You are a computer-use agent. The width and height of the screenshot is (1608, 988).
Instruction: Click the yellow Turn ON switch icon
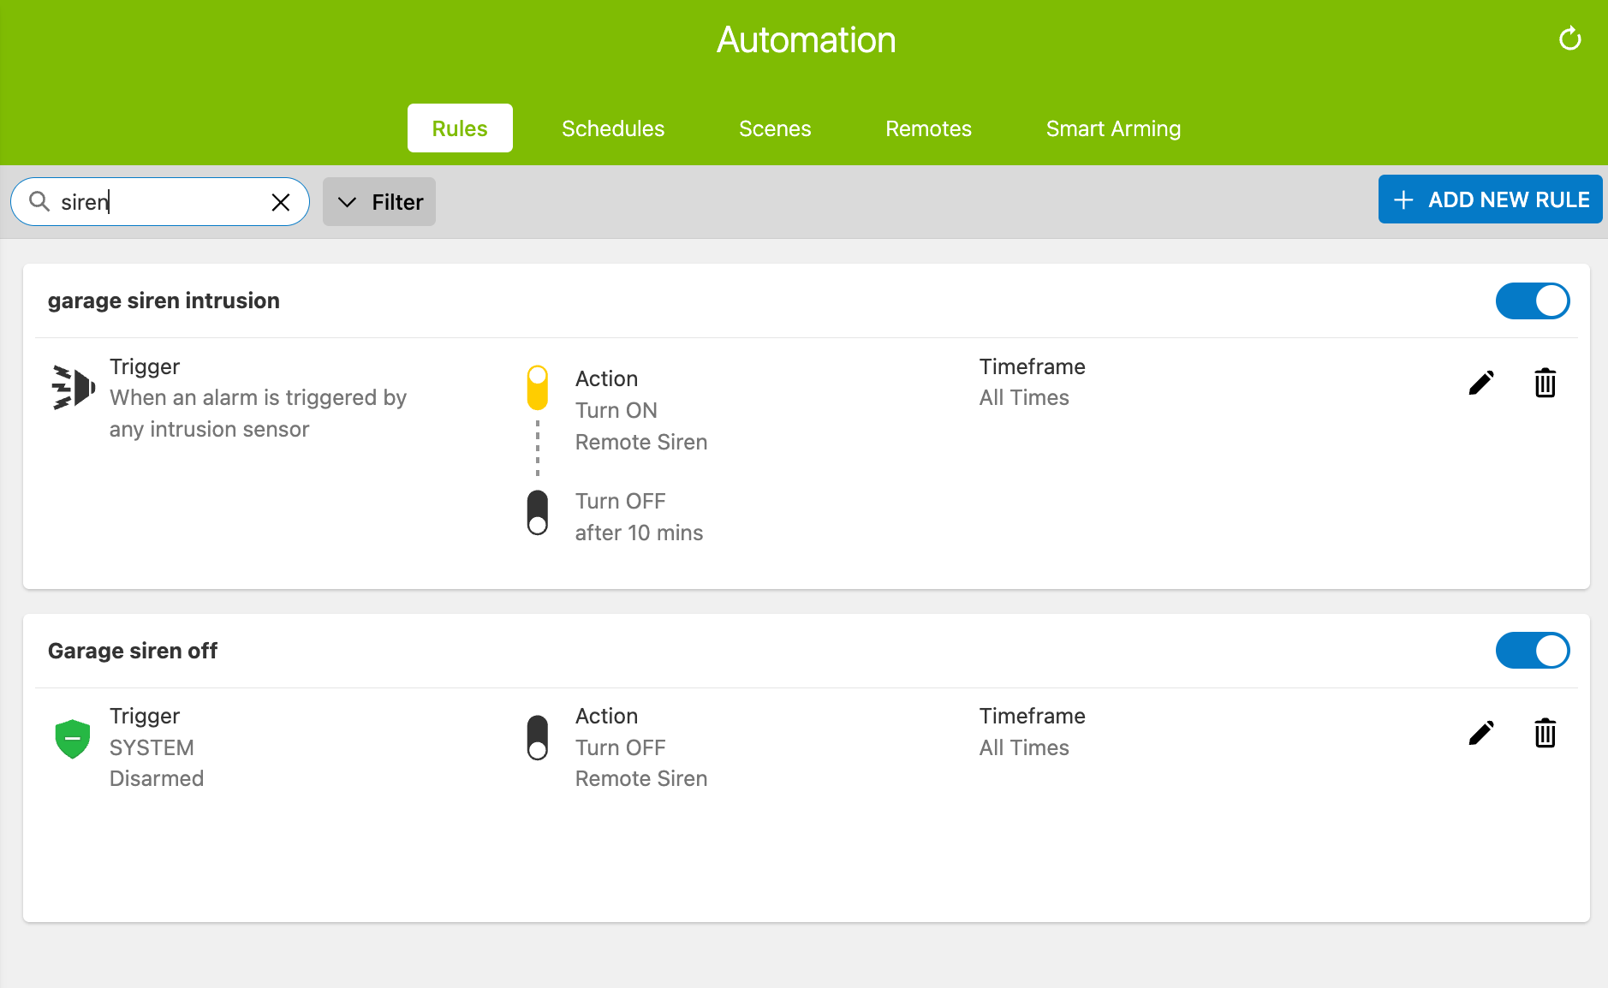coord(538,388)
